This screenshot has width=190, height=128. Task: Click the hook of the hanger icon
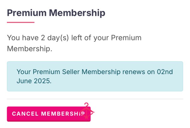86,104
